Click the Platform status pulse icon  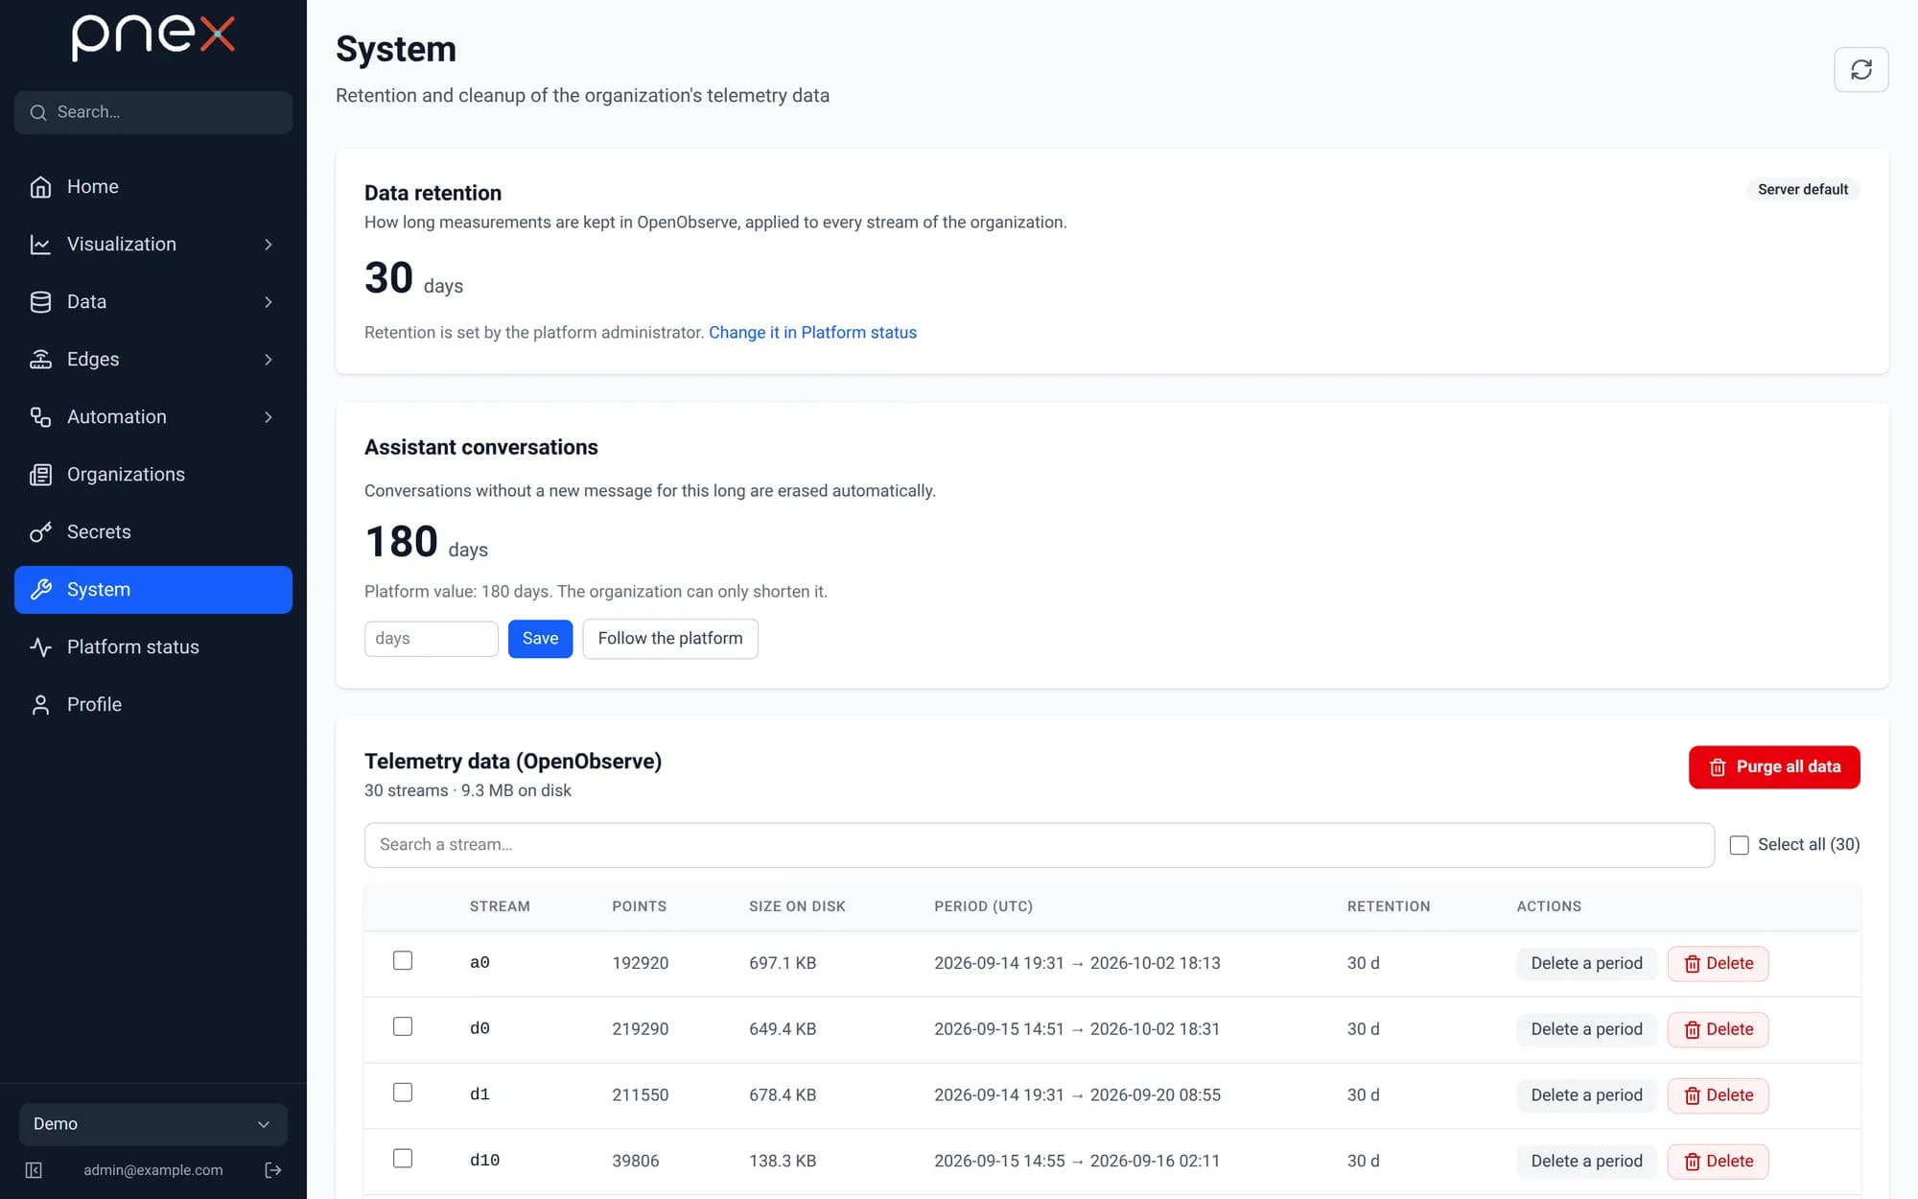[40, 647]
